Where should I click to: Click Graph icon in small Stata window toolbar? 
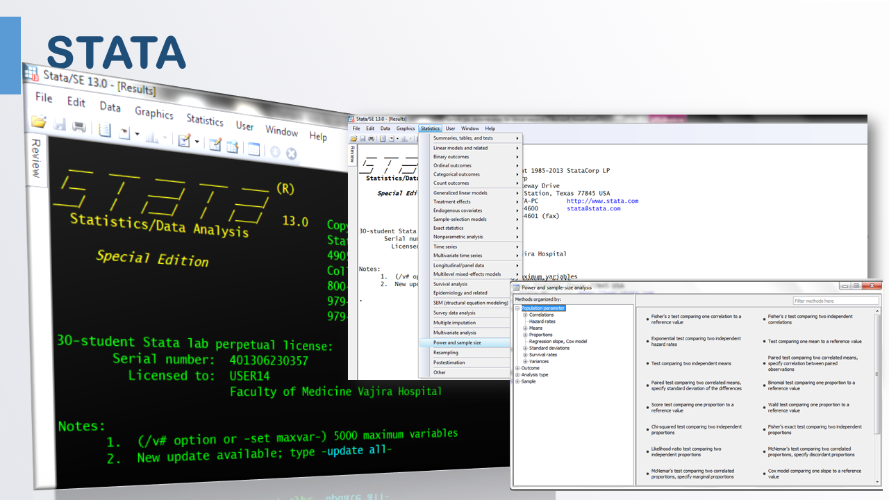(404, 138)
